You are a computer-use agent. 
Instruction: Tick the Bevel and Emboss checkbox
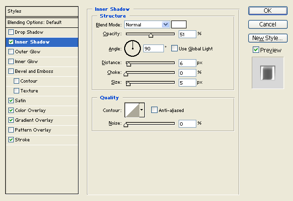pyautogui.click(x=11, y=71)
